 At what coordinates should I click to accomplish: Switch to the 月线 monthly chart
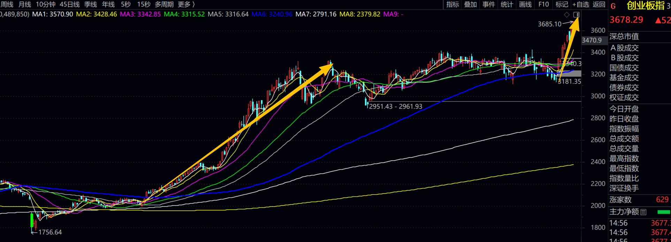(25, 5)
